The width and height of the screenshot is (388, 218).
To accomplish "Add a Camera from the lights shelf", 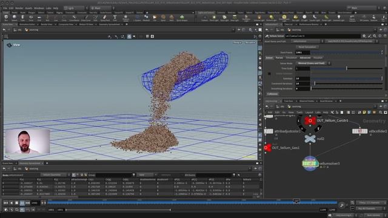I will pos(205,18).
